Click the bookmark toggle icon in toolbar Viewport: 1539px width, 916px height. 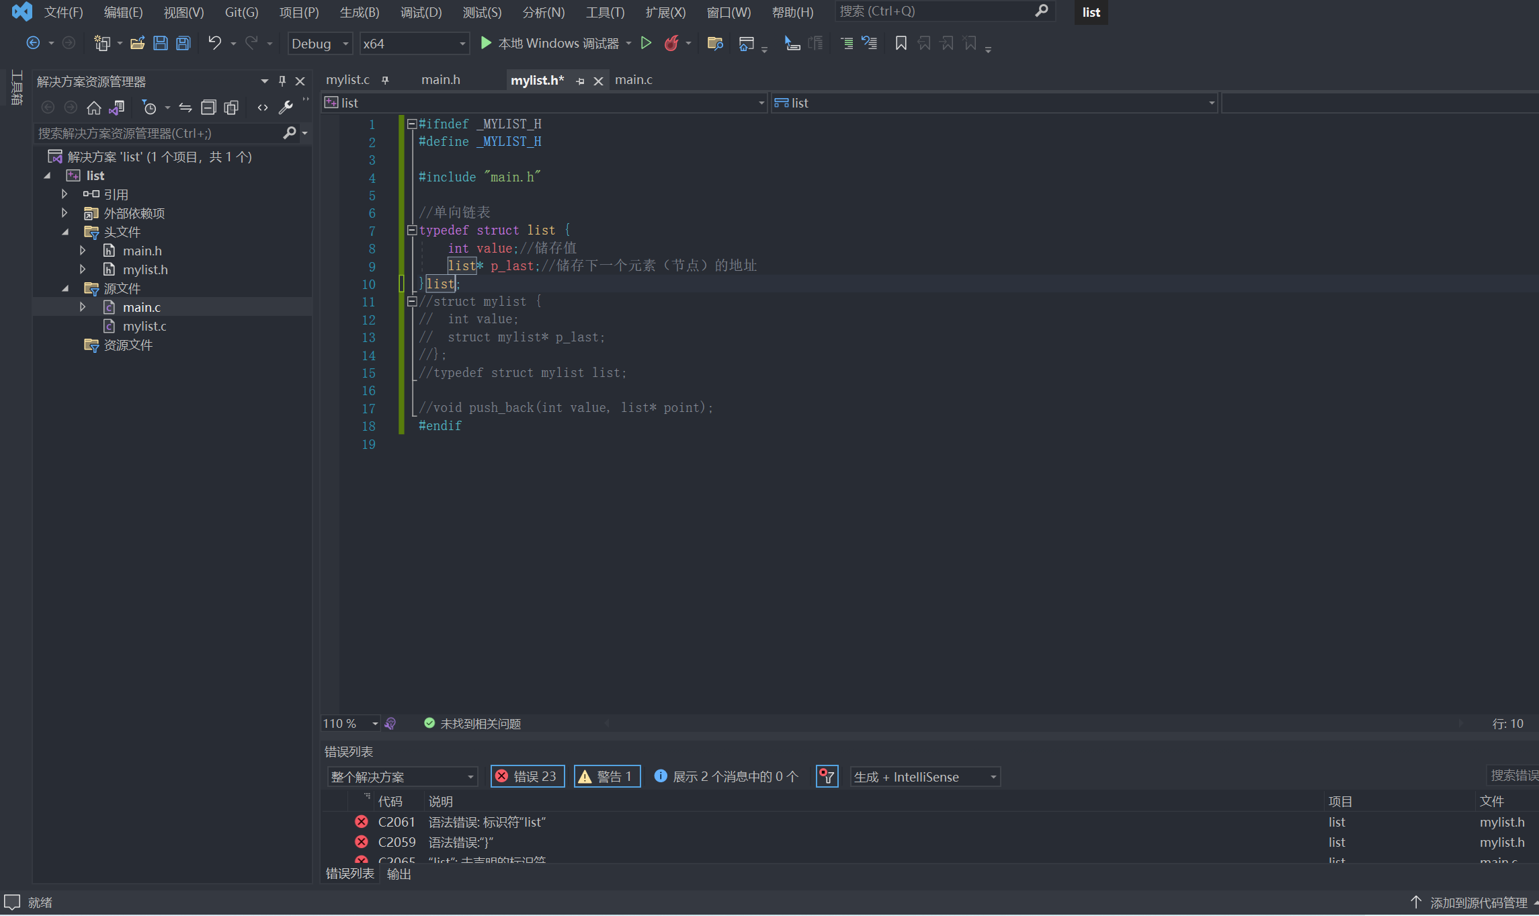pos(901,44)
